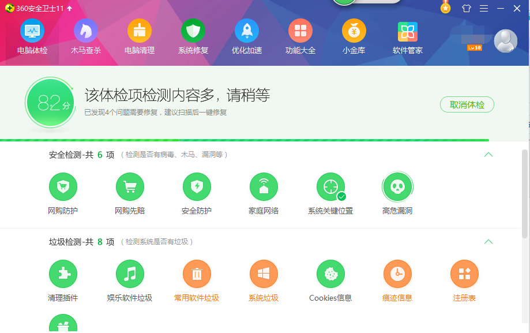Select 系统关键位置 crosshair icon
This screenshot has height=333, width=530.
pyautogui.click(x=330, y=187)
